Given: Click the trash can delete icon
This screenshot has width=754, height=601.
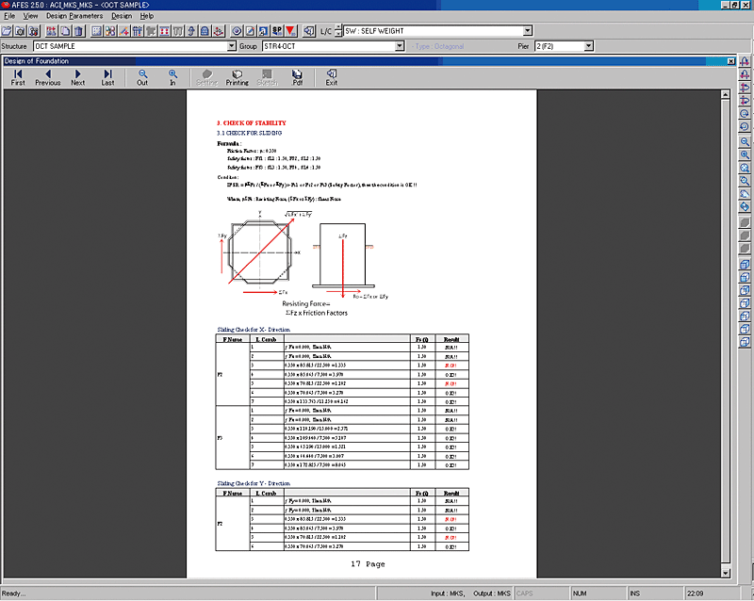Looking at the screenshot, I should tap(79, 31).
